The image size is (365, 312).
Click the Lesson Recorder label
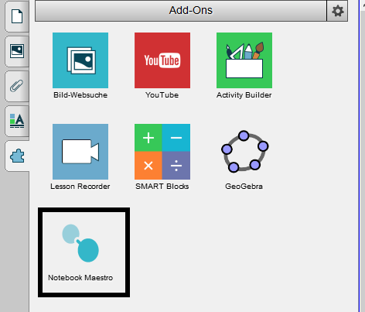pos(80,187)
